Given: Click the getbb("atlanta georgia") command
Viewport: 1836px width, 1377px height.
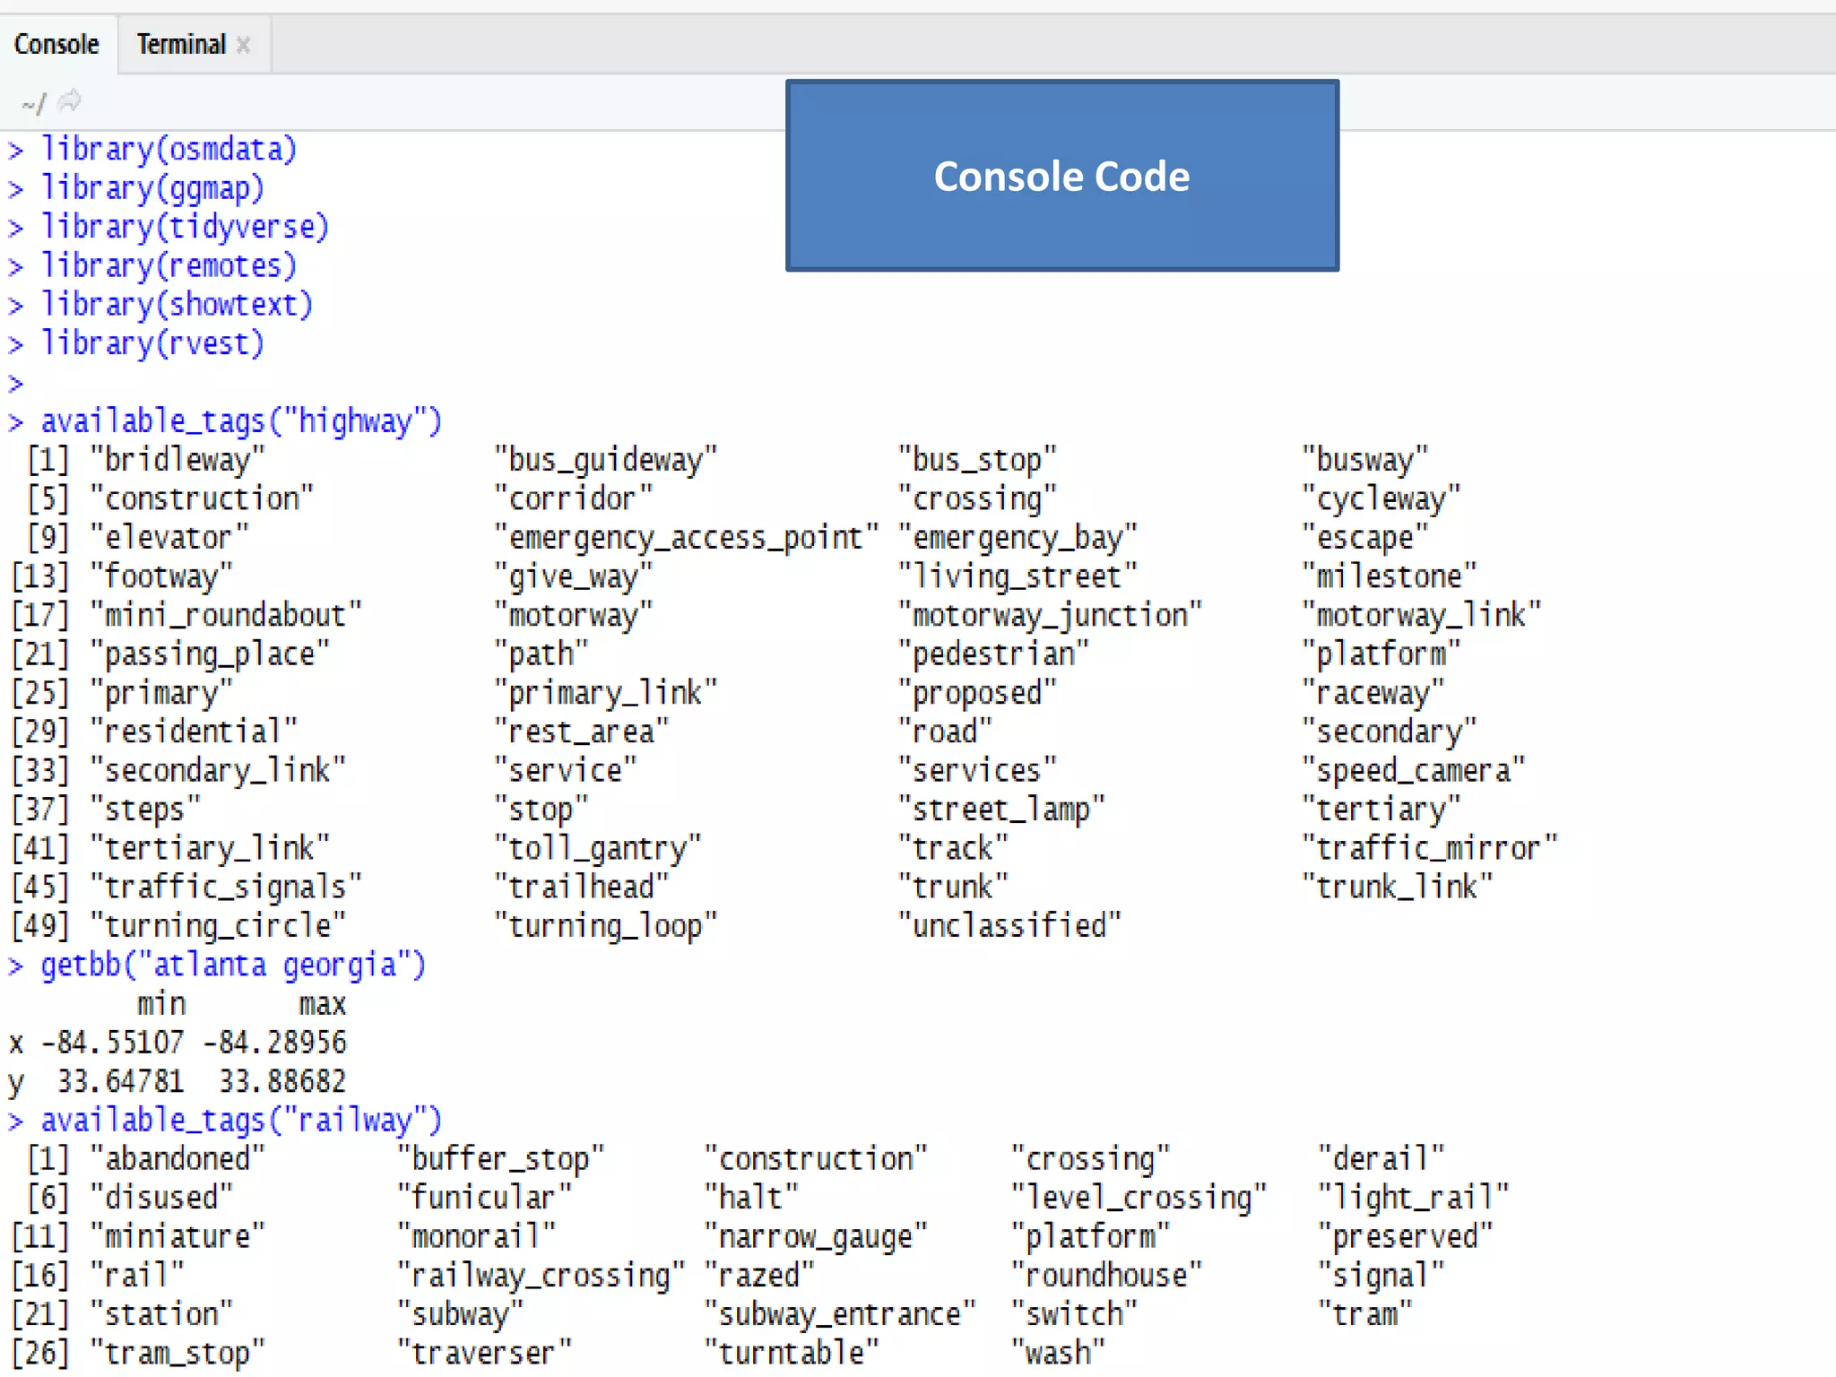Looking at the screenshot, I should (x=234, y=966).
